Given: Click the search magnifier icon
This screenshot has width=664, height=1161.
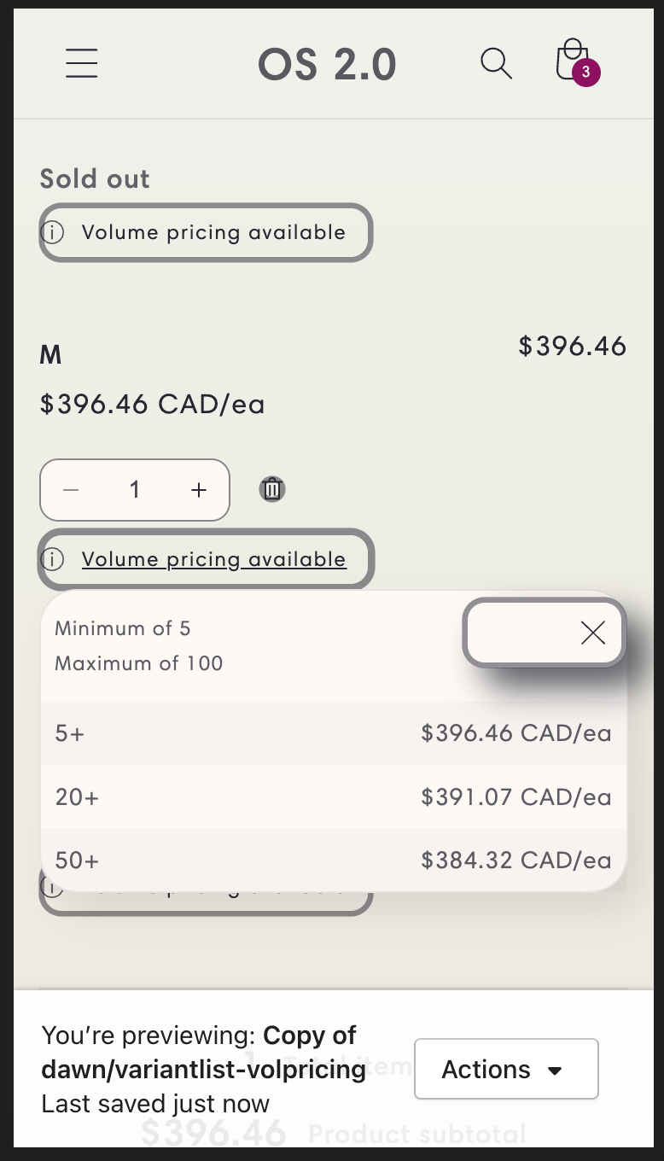Looking at the screenshot, I should (496, 63).
